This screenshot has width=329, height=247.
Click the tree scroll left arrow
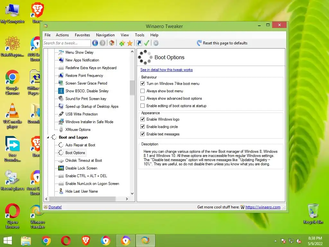pos(46,199)
